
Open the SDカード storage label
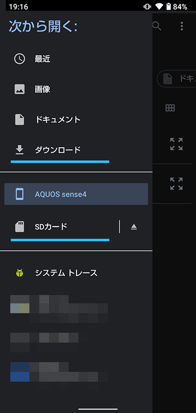click(x=51, y=227)
